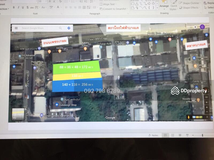The image size is (214, 160).
Task: Click Google Maps directions icon
Action: (69, 28)
